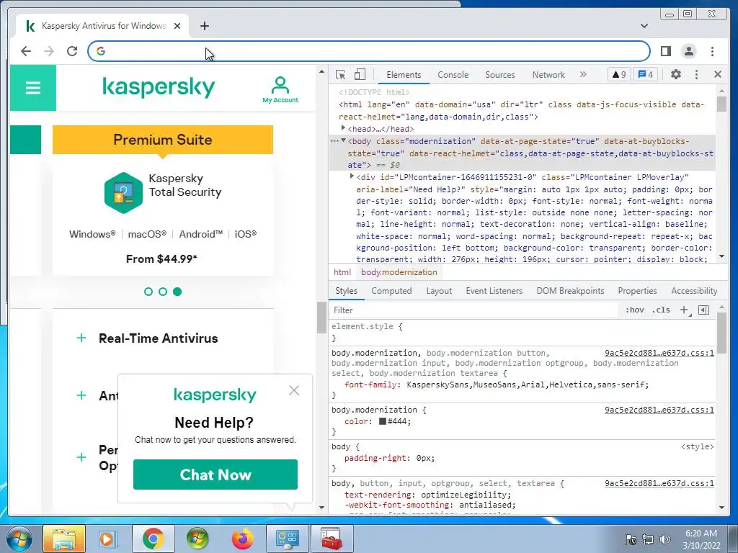Open Windows Explorer from the taskbar
Screen dimensions: 738x553
(x=64, y=539)
